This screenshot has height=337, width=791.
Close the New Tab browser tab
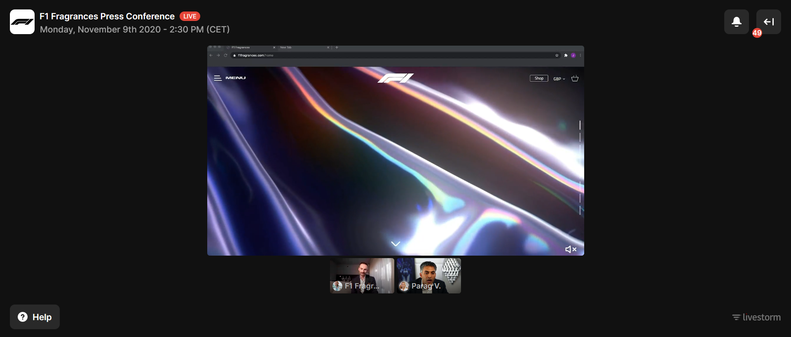[x=328, y=48]
